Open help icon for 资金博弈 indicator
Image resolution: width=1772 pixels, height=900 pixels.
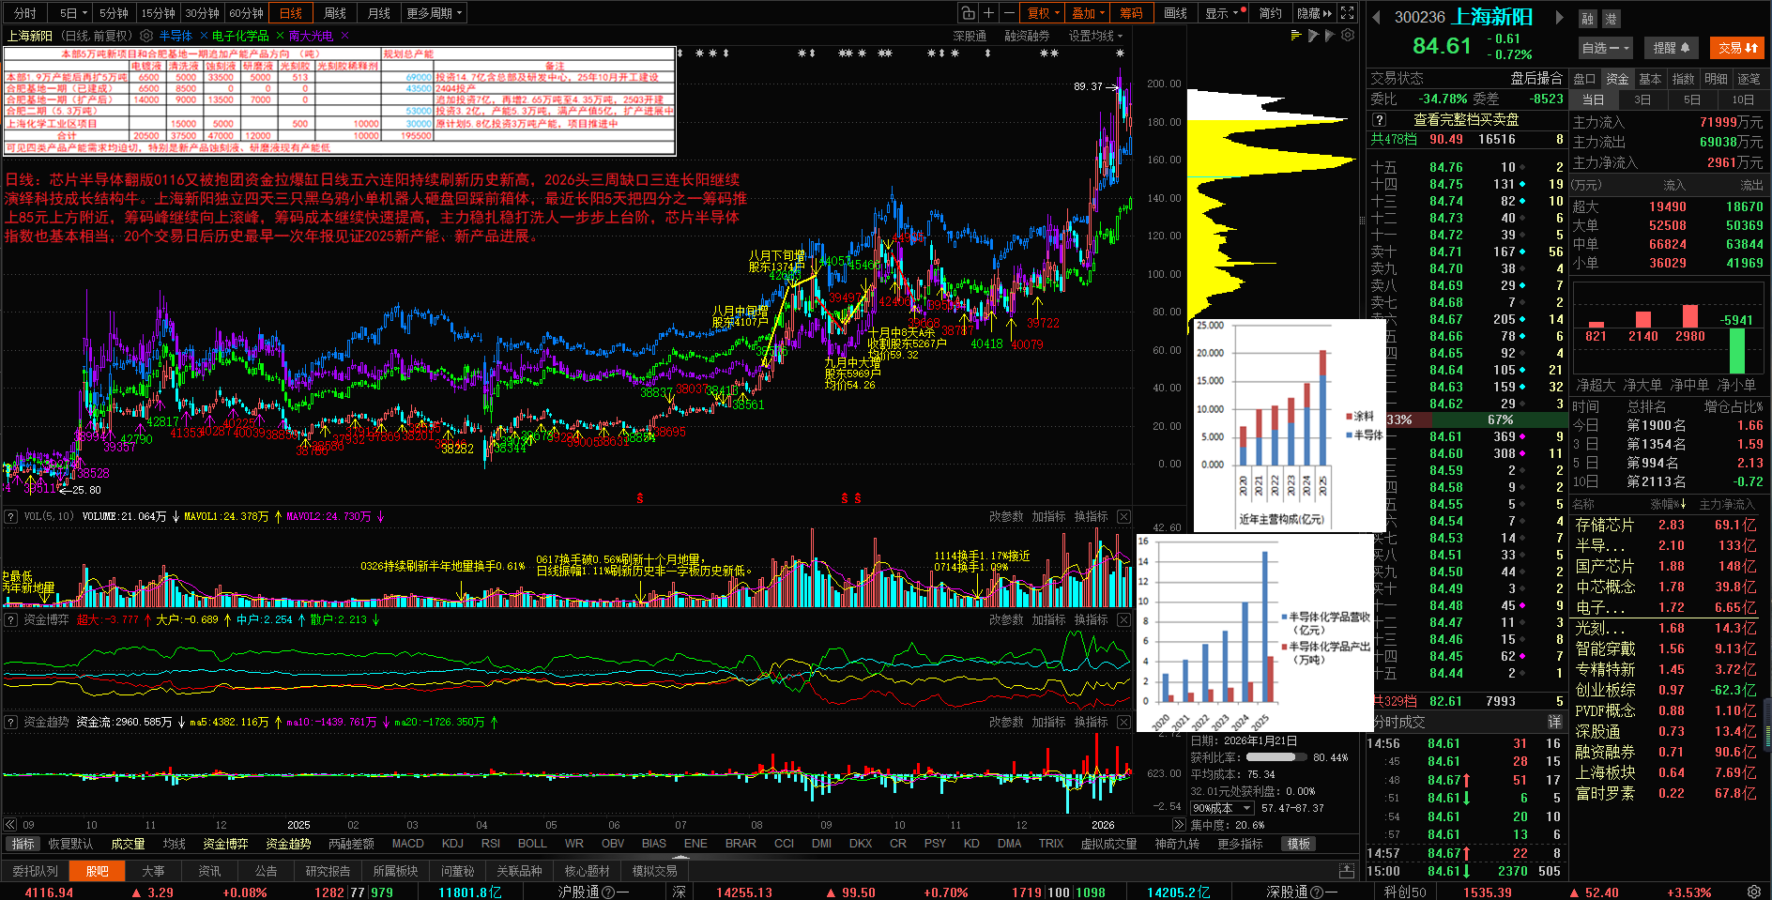(x=11, y=620)
